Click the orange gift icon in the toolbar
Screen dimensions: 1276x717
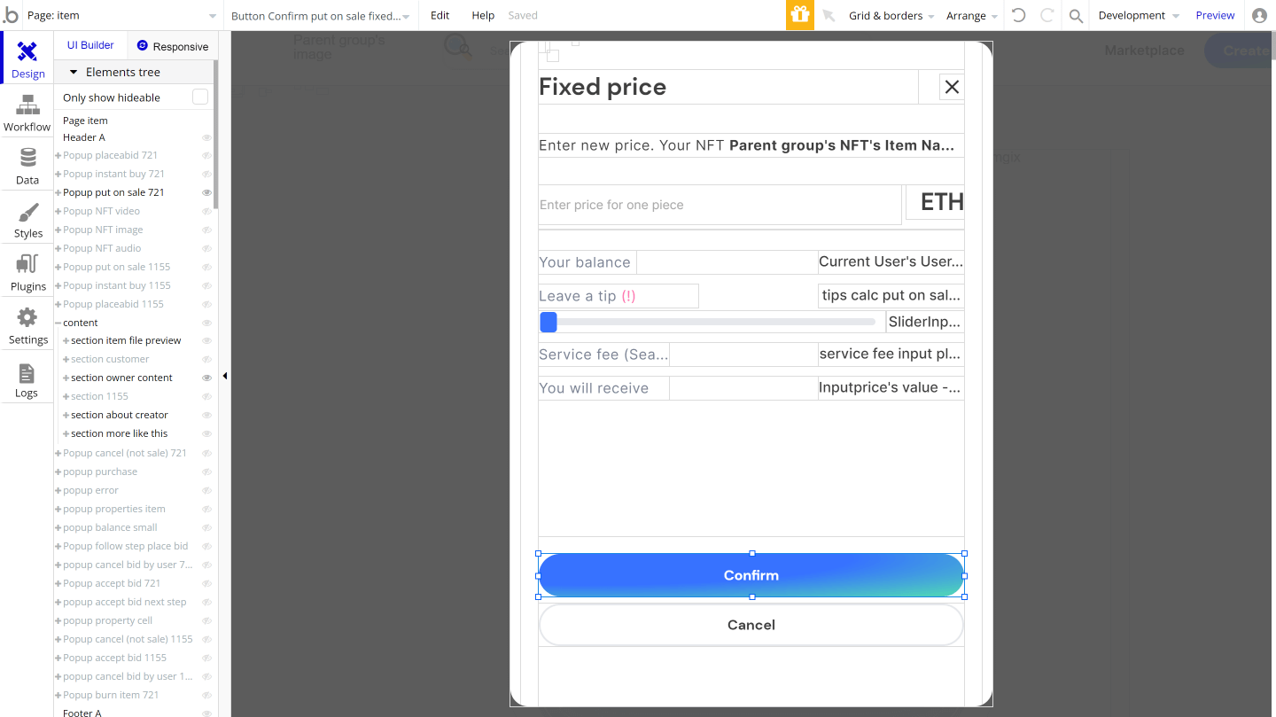[x=798, y=15]
